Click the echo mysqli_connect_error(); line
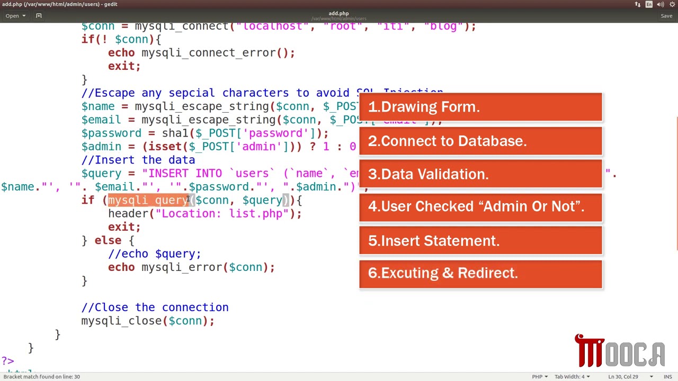 [201, 52]
